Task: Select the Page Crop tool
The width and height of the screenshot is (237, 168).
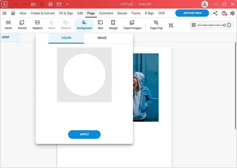Action: click(156, 25)
